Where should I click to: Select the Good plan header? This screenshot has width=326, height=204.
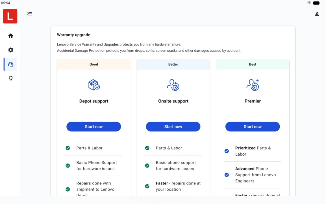click(94, 64)
